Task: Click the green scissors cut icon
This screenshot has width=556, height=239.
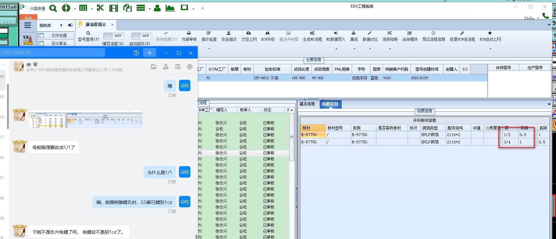Action: [x=100, y=8]
